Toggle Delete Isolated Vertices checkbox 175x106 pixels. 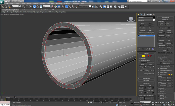159,61
